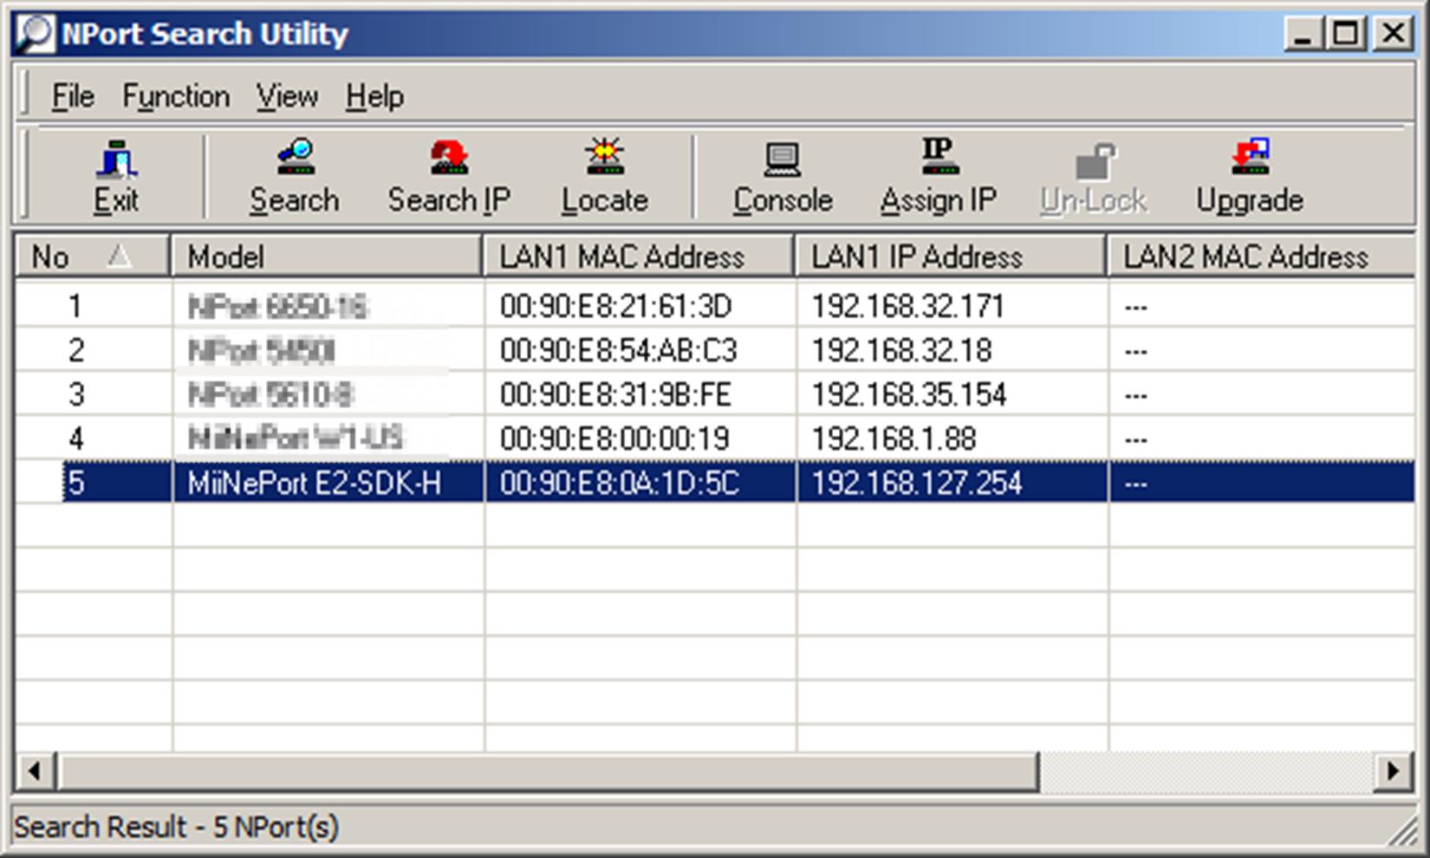Click the Assign IP toolbar icon
Image resolution: width=1430 pixels, height=858 pixels.
(939, 177)
